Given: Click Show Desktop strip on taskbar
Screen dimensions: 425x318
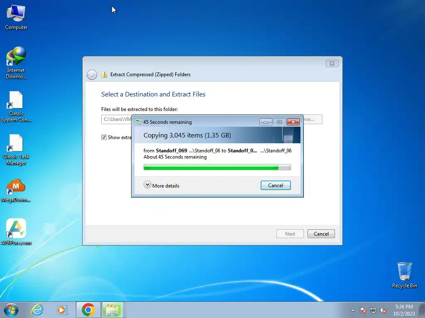Looking at the screenshot, I should coord(422,310).
